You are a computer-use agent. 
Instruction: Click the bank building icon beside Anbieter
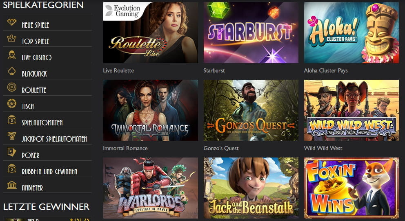point(11,185)
